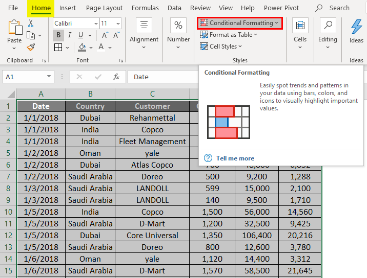The height and width of the screenshot is (278, 367).
Task: Open the Number percent group button
Action: (x=178, y=34)
